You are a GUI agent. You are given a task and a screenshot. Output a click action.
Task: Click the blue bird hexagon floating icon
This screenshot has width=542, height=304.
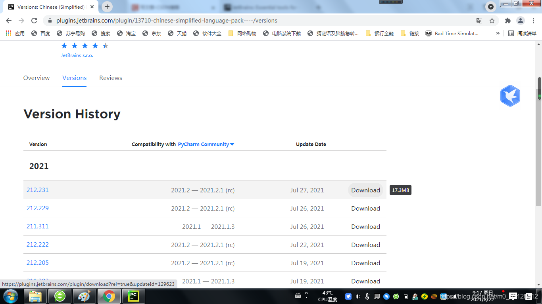[510, 96]
